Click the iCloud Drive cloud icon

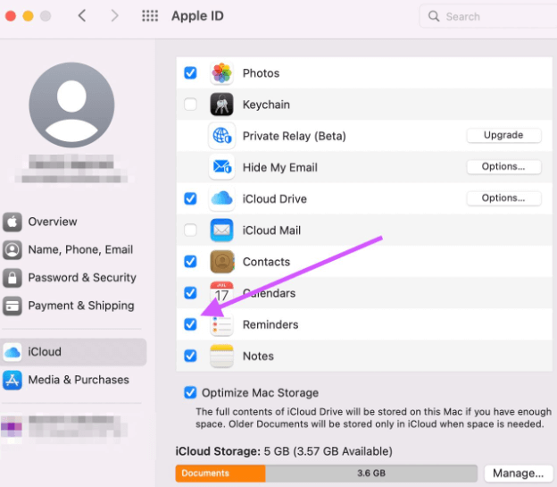pyautogui.click(x=221, y=198)
